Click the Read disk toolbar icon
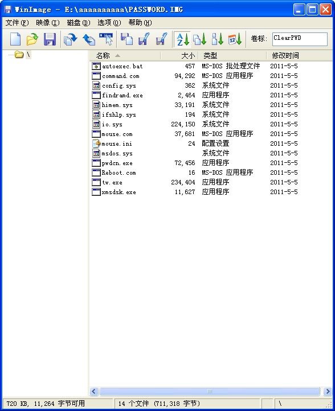 pos(71,39)
